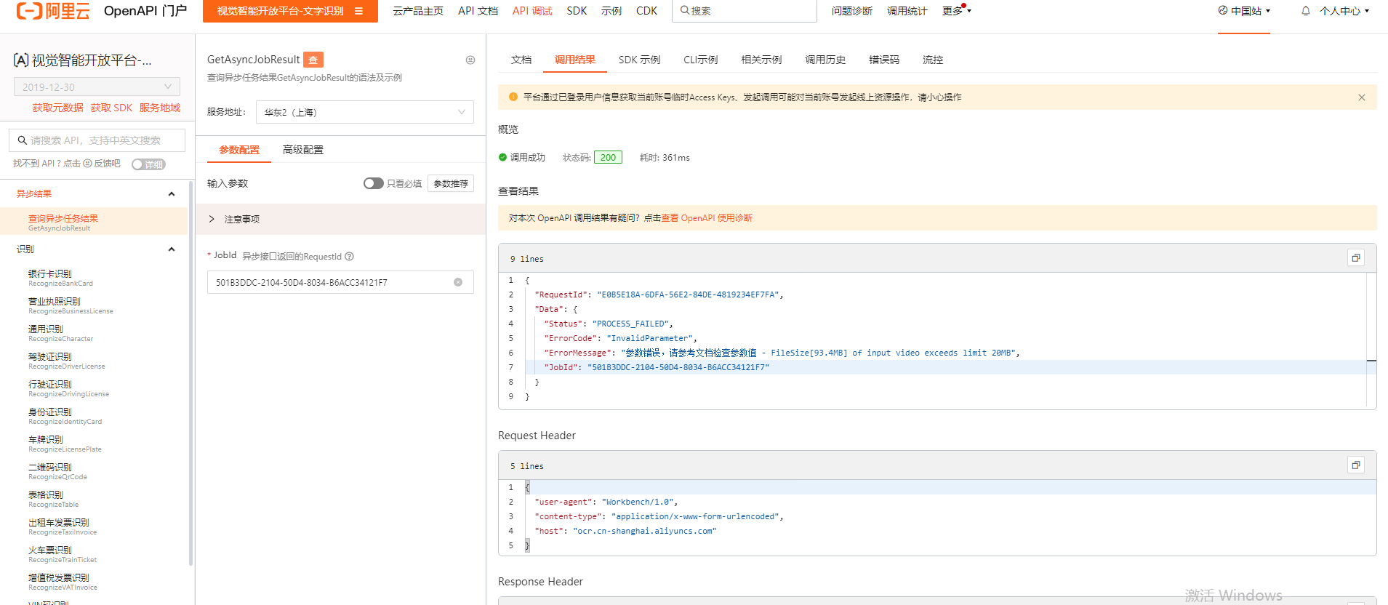Click the Alibaba Cloud logo

tap(53, 11)
